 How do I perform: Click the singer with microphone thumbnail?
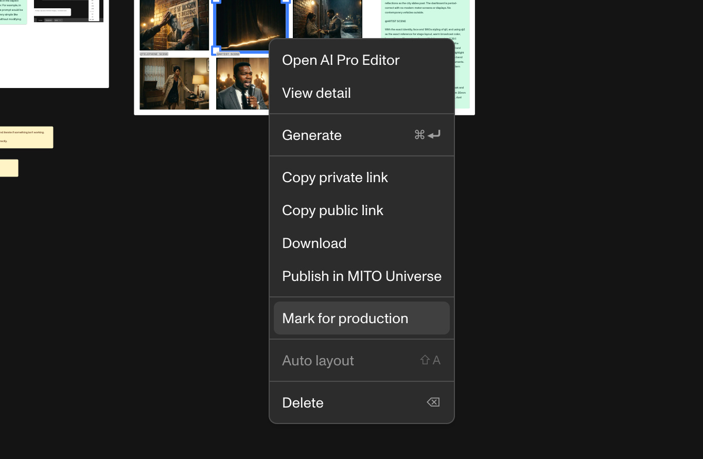click(x=242, y=83)
